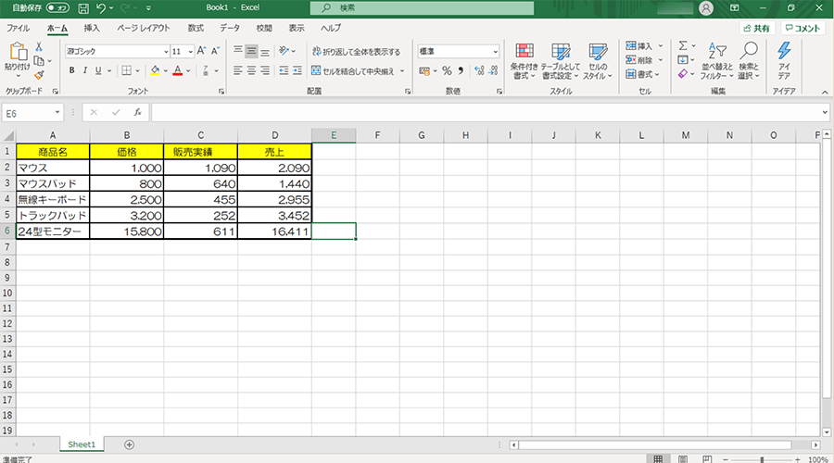Viewport: 834px width, 463px height.
Task: Open the font name dropdown
Action: click(166, 52)
